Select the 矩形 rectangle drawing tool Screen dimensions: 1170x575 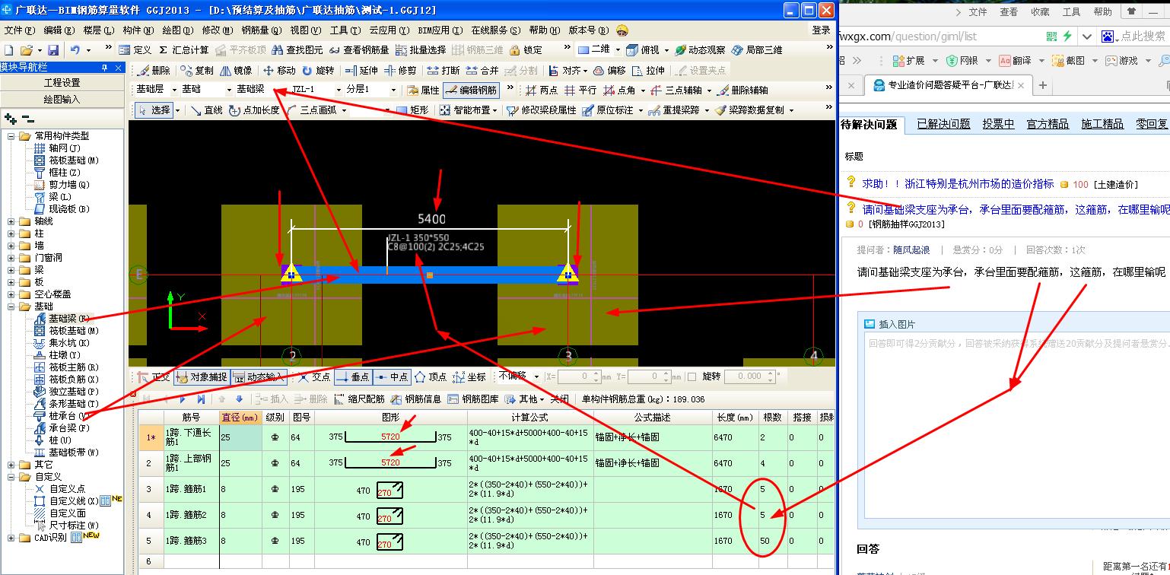pos(413,110)
